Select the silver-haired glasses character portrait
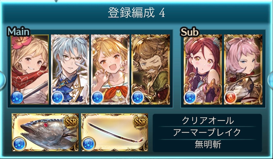273x159 pixels. (70, 70)
